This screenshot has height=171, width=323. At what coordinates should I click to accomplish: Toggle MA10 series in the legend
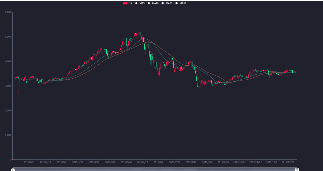pos(155,3)
